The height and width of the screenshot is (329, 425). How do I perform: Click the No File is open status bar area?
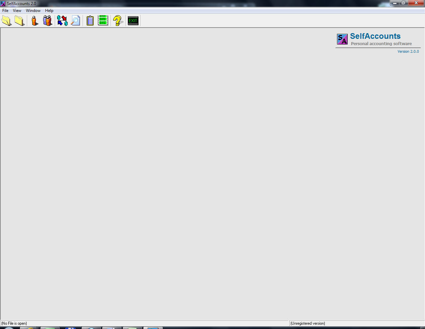coord(15,323)
